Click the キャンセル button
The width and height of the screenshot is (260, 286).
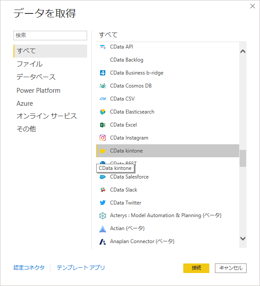(x=231, y=268)
